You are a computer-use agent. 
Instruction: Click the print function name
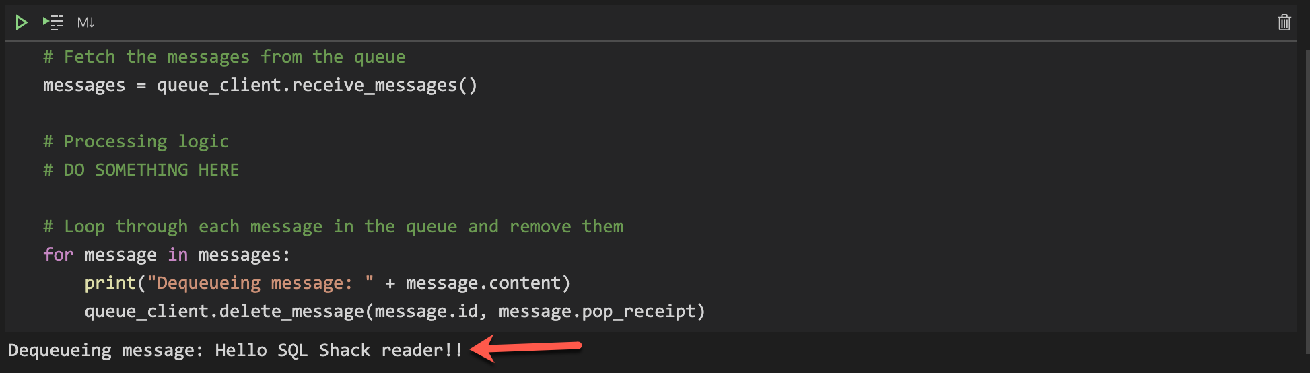pos(110,283)
